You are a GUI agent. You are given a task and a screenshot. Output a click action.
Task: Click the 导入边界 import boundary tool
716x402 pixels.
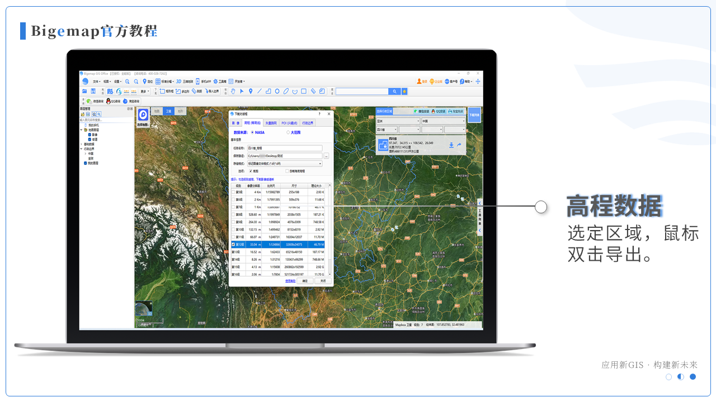211,91
